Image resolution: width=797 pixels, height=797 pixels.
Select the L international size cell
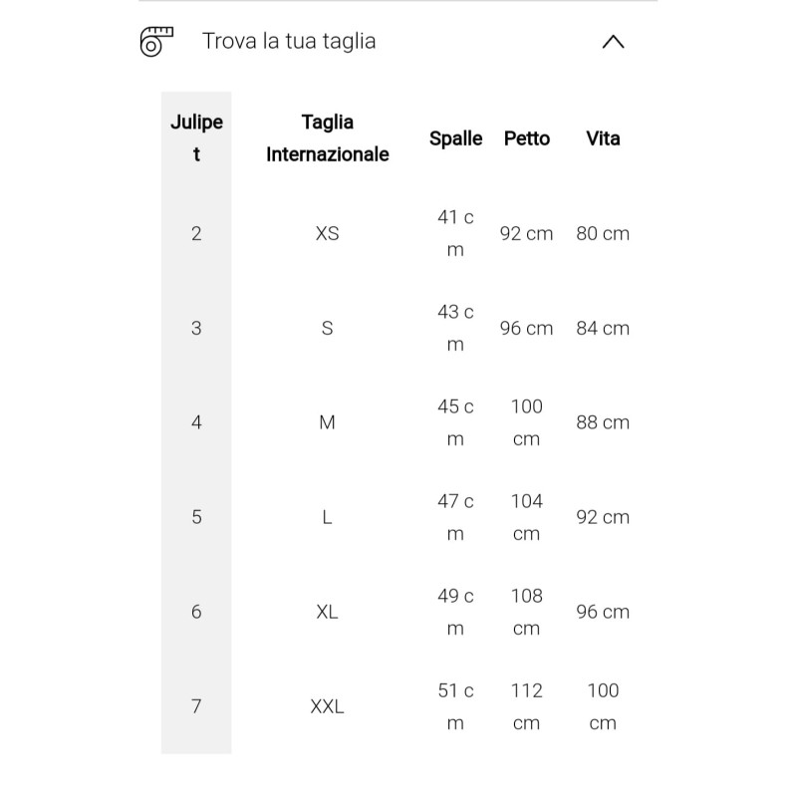(x=327, y=517)
